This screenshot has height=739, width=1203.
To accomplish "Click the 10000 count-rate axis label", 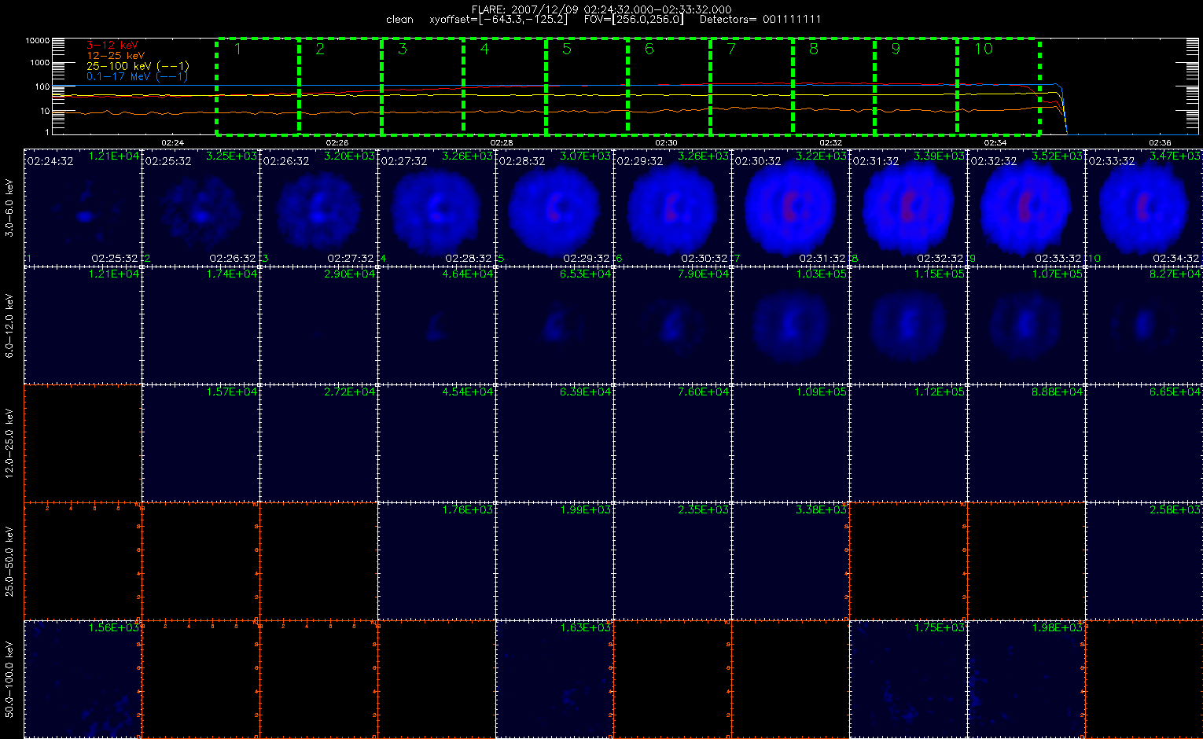I will pos(38,40).
